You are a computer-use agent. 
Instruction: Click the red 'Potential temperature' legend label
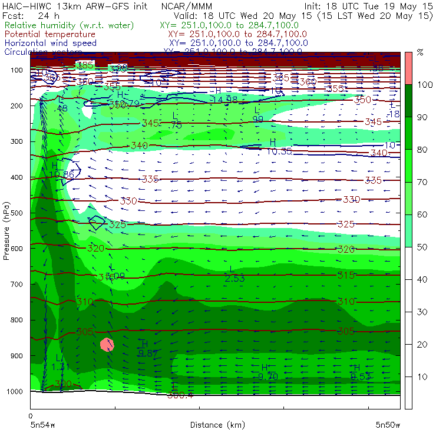[x=50, y=34]
